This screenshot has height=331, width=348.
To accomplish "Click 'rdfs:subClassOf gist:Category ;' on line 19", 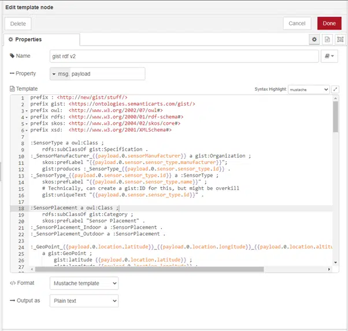I will [88, 214].
